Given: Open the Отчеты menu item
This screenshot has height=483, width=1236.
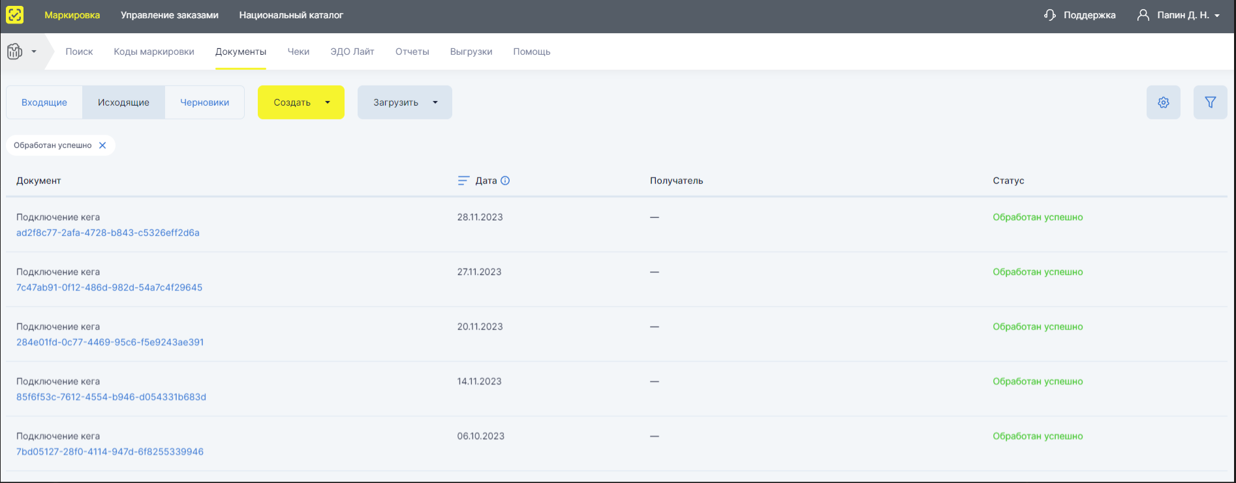Looking at the screenshot, I should point(412,51).
